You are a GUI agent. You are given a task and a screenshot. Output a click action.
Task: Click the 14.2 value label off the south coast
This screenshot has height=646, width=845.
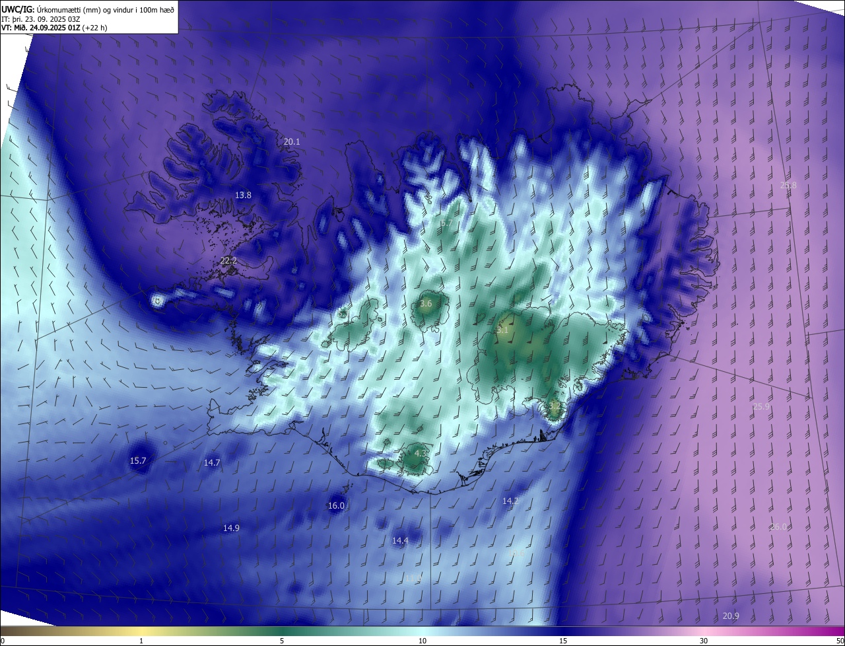tap(510, 501)
